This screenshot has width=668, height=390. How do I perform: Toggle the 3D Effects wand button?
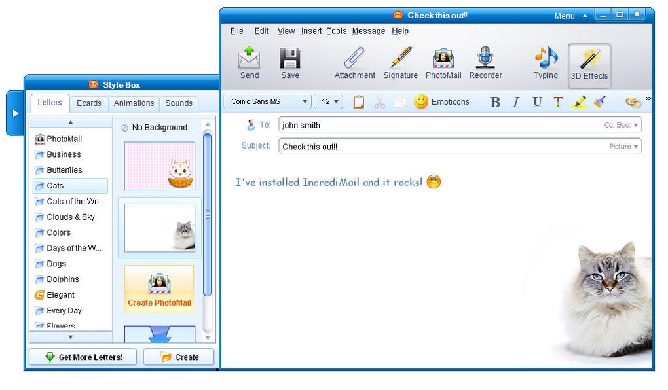coord(589,65)
